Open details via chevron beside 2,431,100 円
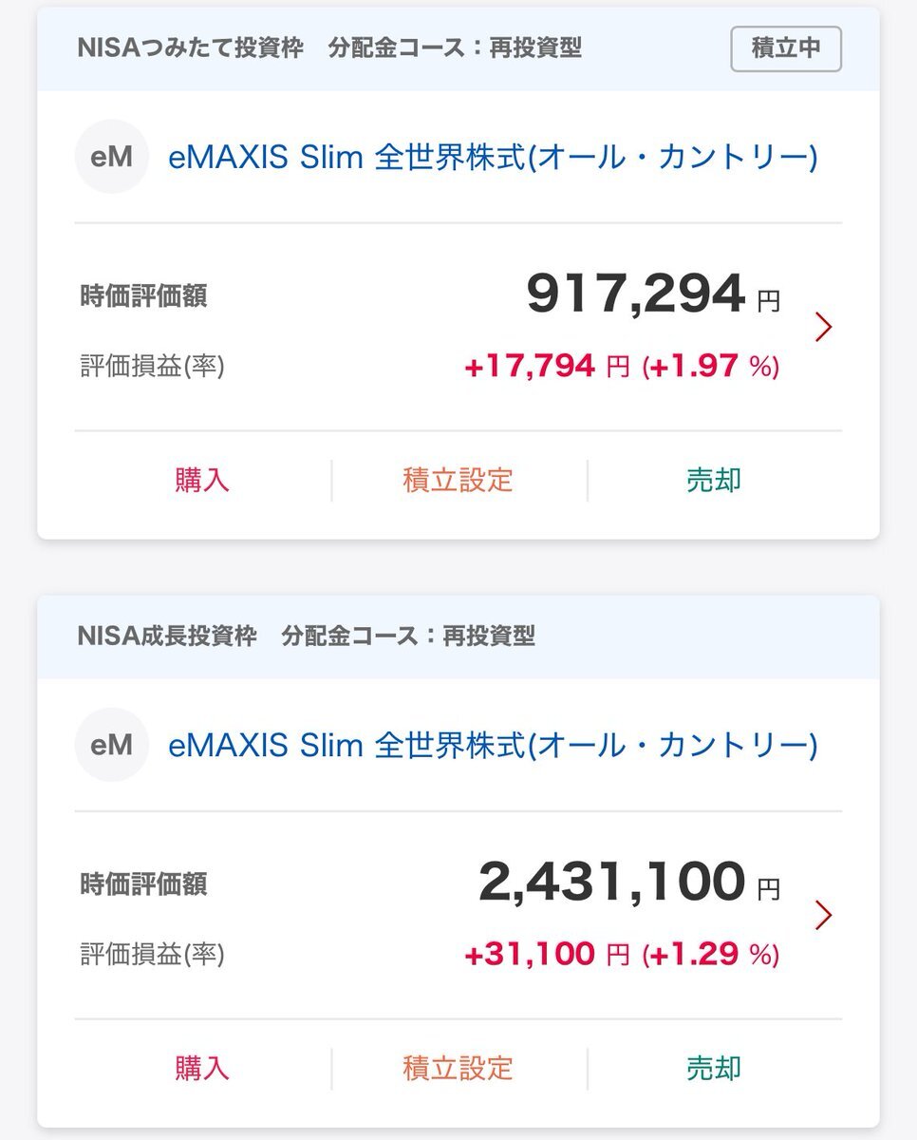The height and width of the screenshot is (1140, 917). (x=823, y=915)
